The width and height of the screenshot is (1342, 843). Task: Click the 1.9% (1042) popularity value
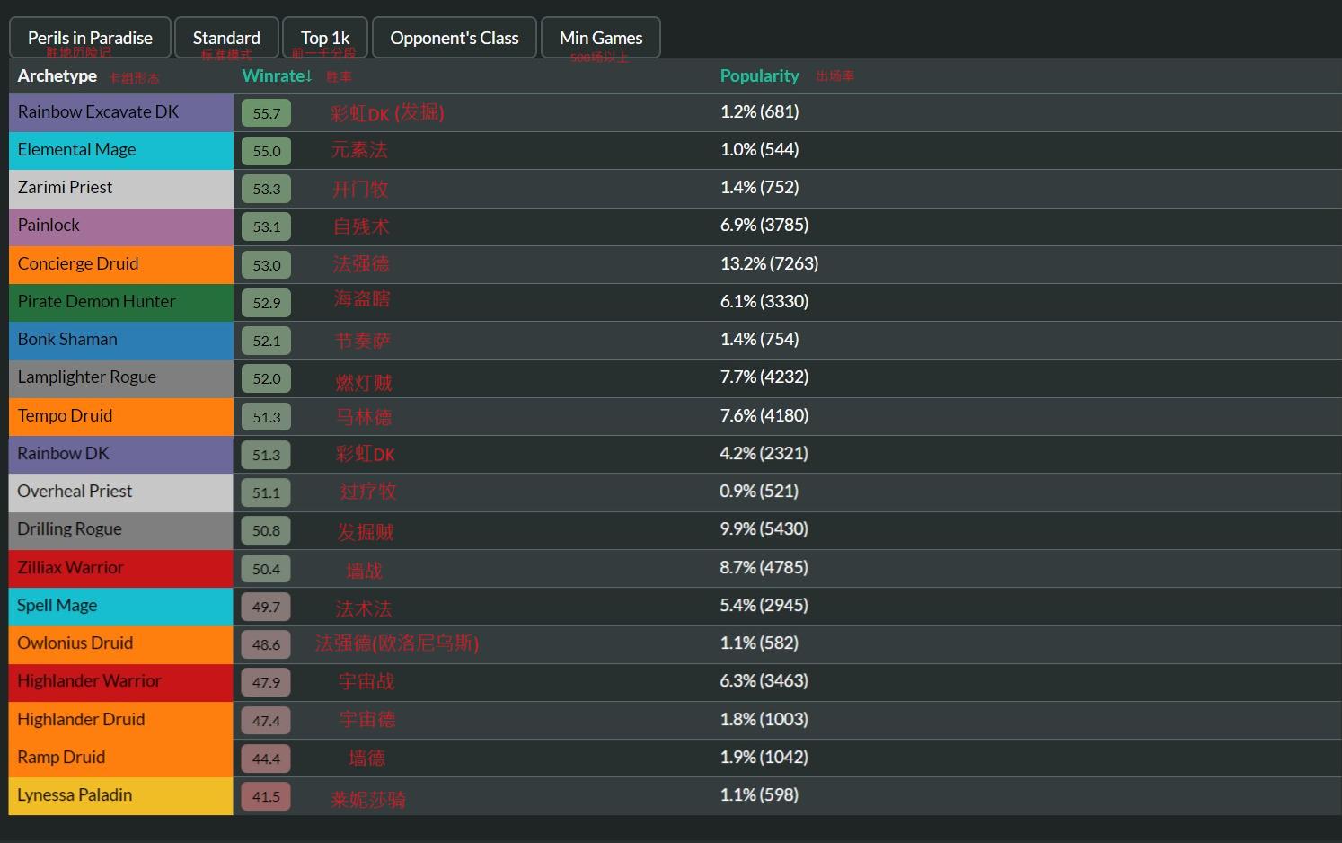click(764, 758)
